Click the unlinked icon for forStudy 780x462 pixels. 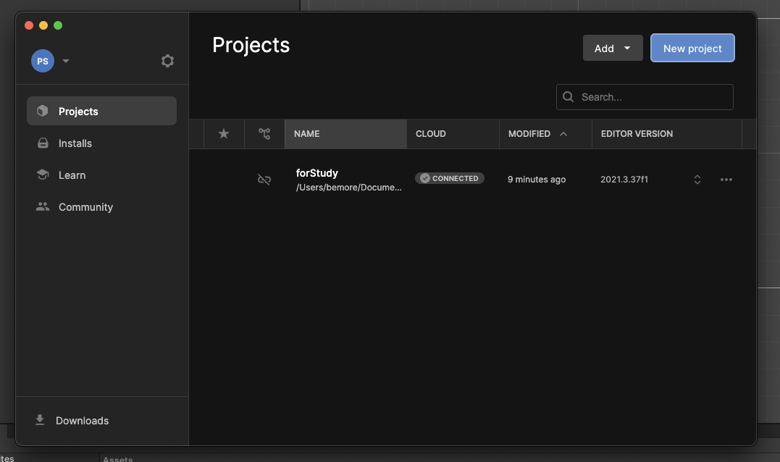(x=264, y=180)
